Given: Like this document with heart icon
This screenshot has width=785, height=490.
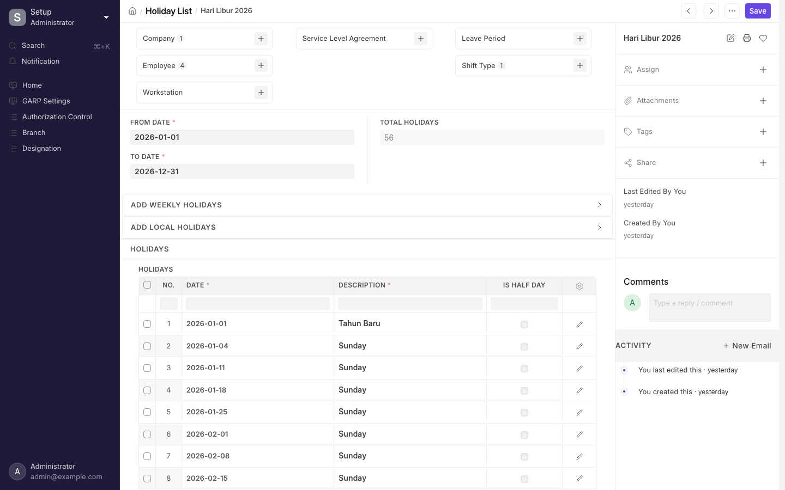Looking at the screenshot, I should coord(763,38).
